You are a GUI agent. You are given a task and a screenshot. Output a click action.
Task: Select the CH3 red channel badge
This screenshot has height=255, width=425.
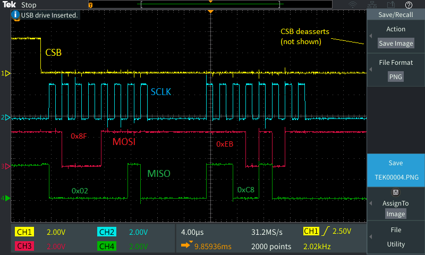point(24,246)
